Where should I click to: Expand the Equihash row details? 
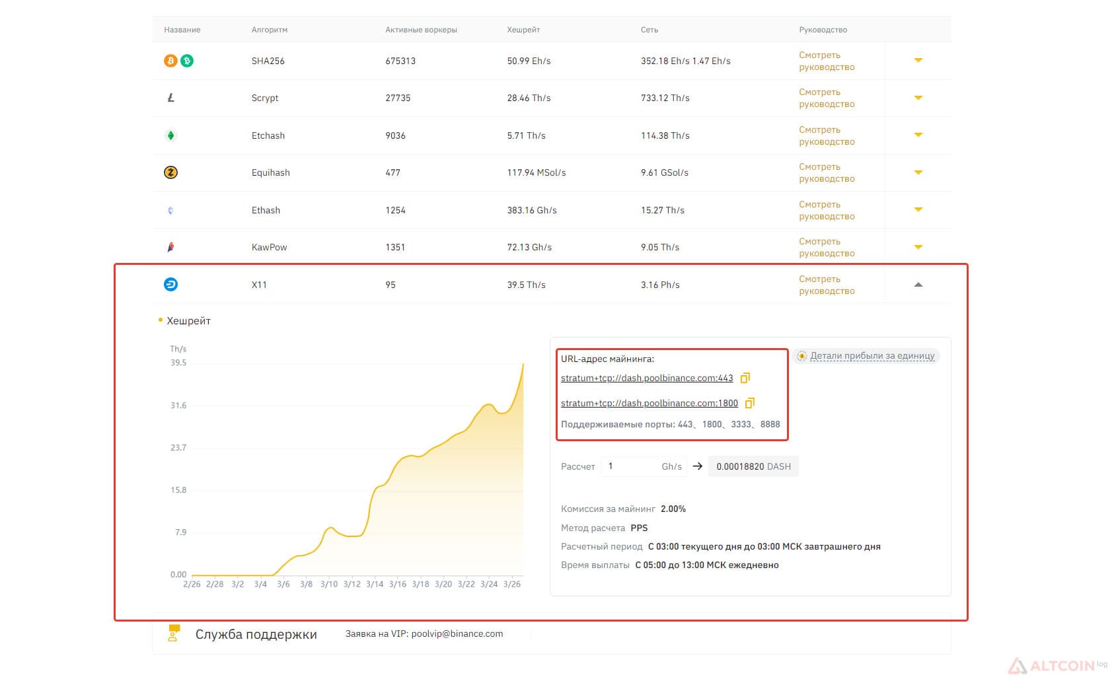(x=918, y=172)
